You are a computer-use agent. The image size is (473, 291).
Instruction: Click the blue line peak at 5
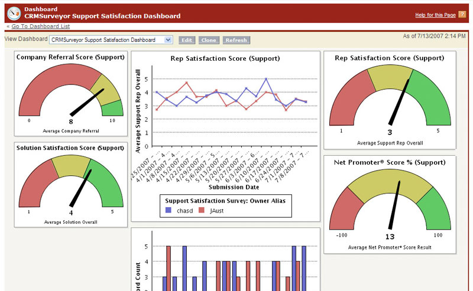point(266,79)
